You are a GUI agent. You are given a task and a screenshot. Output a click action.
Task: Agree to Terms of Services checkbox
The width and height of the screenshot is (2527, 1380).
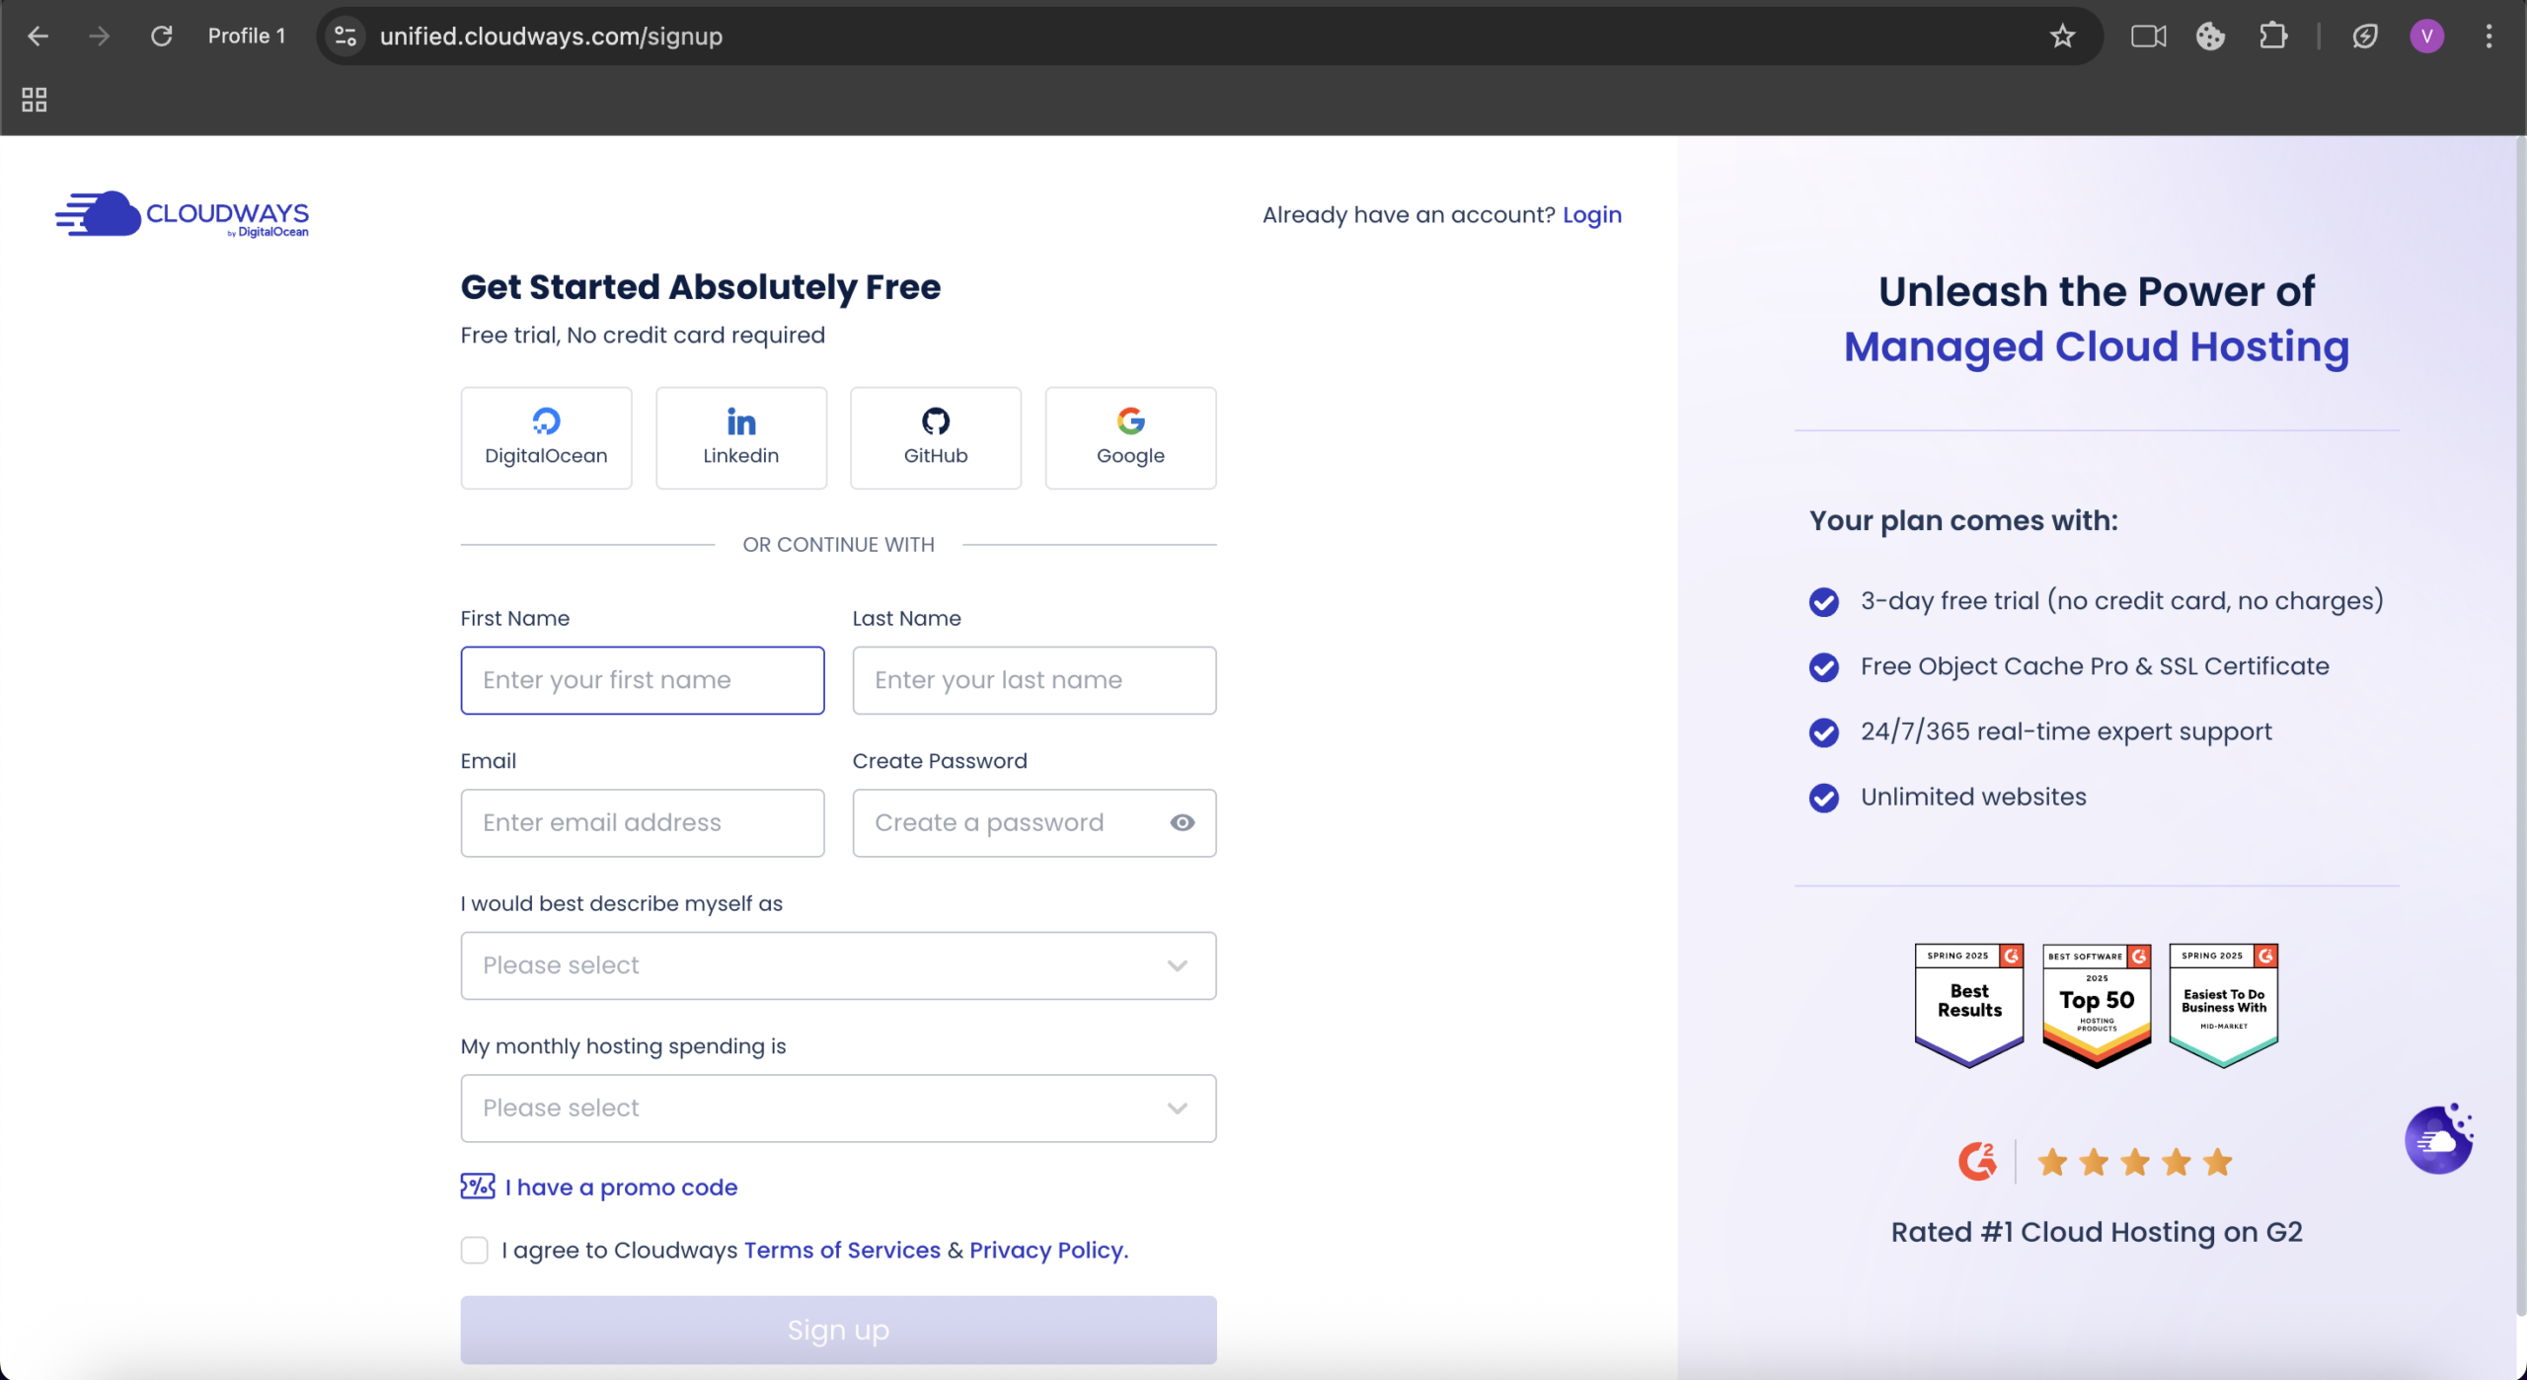pyautogui.click(x=475, y=1250)
